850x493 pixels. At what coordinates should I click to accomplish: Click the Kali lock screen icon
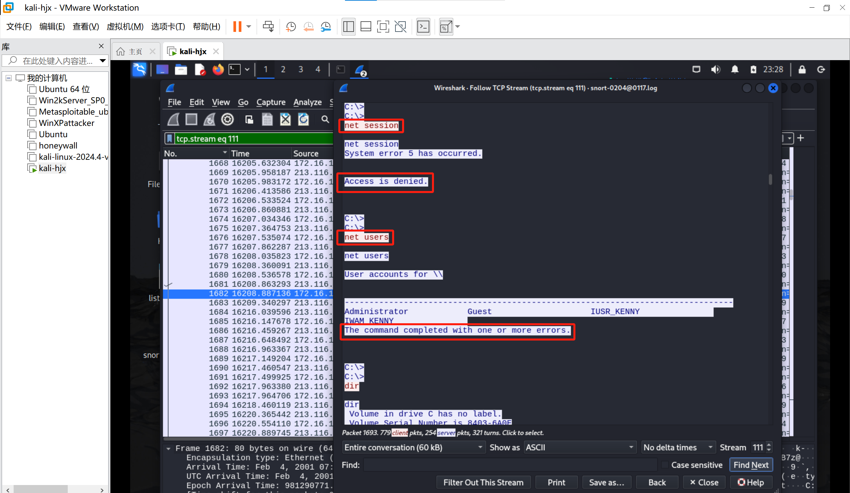pos(802,69)
